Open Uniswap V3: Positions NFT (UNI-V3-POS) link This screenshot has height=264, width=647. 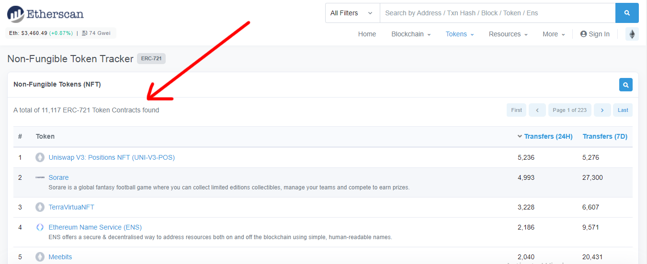(112, 157)
